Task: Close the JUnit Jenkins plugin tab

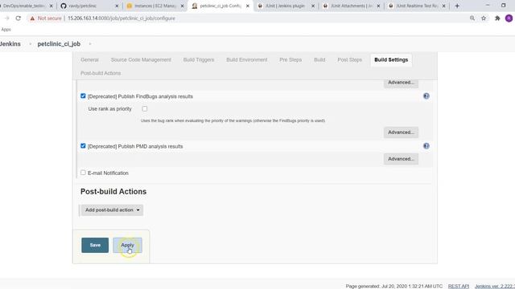Action: coord(313,6)
